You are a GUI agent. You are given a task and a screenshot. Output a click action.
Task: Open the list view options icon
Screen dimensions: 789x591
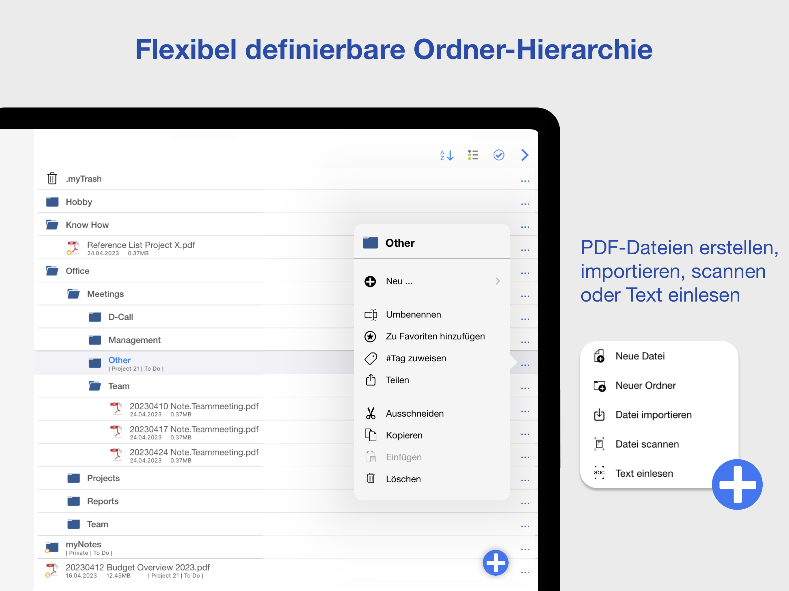pyautogui.click(x=473, y=155)
